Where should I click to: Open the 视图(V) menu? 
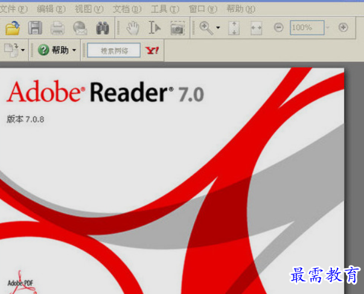click(89, 9)
